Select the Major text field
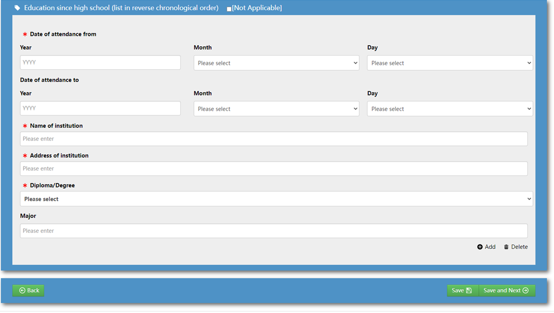Viewport: 554px width, 313px height. click(x=274, y=231)
